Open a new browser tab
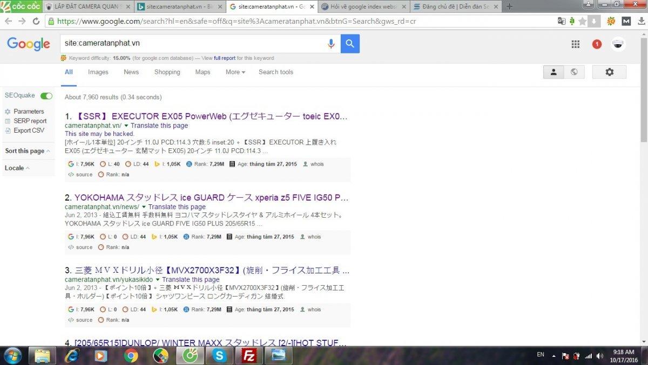Image resolution: width=648 pixels, height=365 pixels. [x=509, y=6]
